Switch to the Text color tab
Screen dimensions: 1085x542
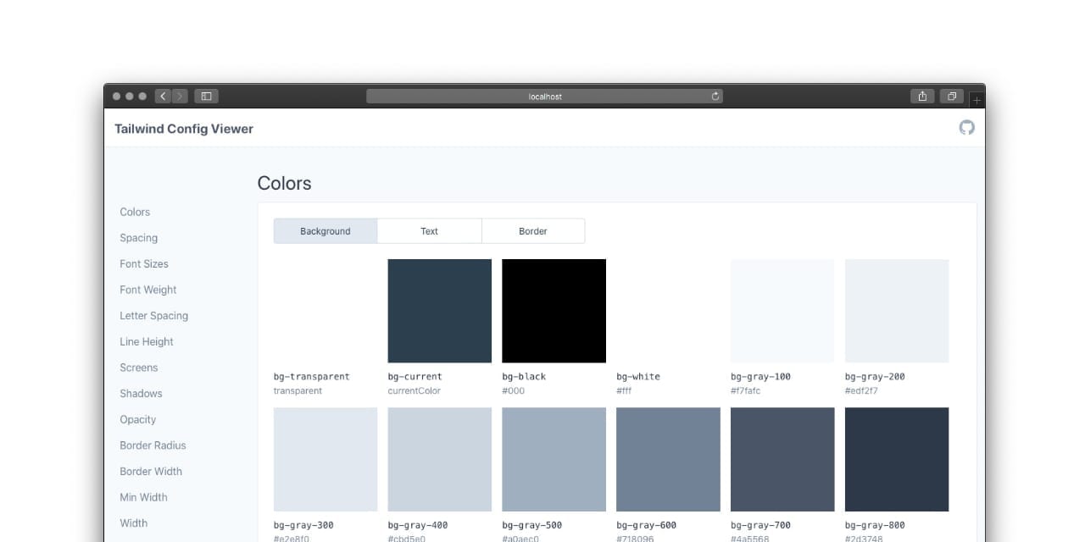coord(429,231)
